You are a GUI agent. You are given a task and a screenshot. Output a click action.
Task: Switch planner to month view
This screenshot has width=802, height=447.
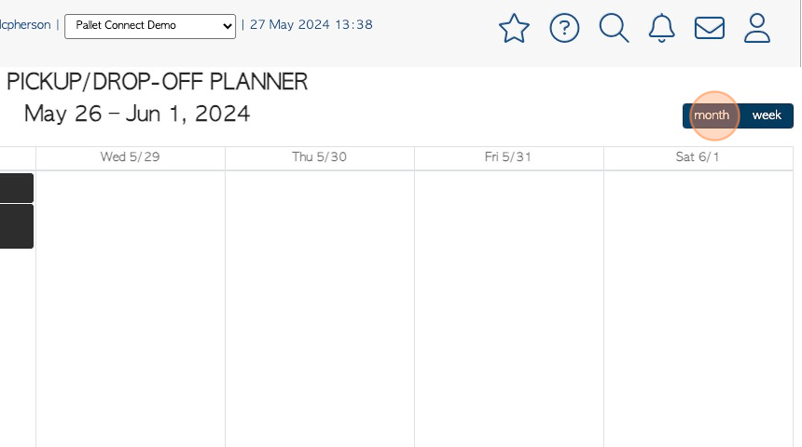coord(711,115)
